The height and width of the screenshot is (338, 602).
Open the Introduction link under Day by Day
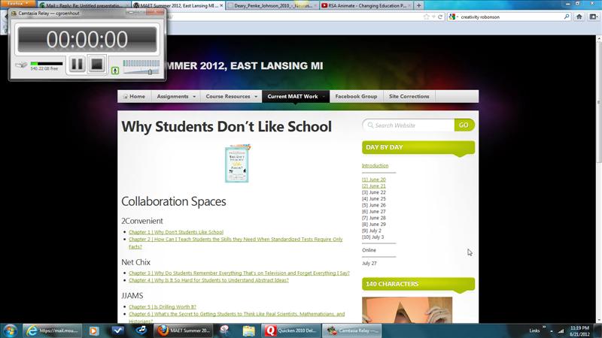tap(375, 165)
